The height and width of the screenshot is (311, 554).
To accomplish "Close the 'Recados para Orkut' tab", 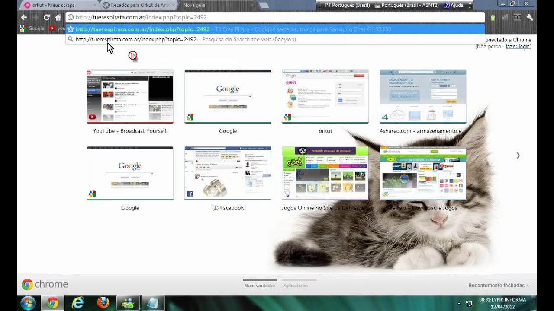I will [174, 5].
